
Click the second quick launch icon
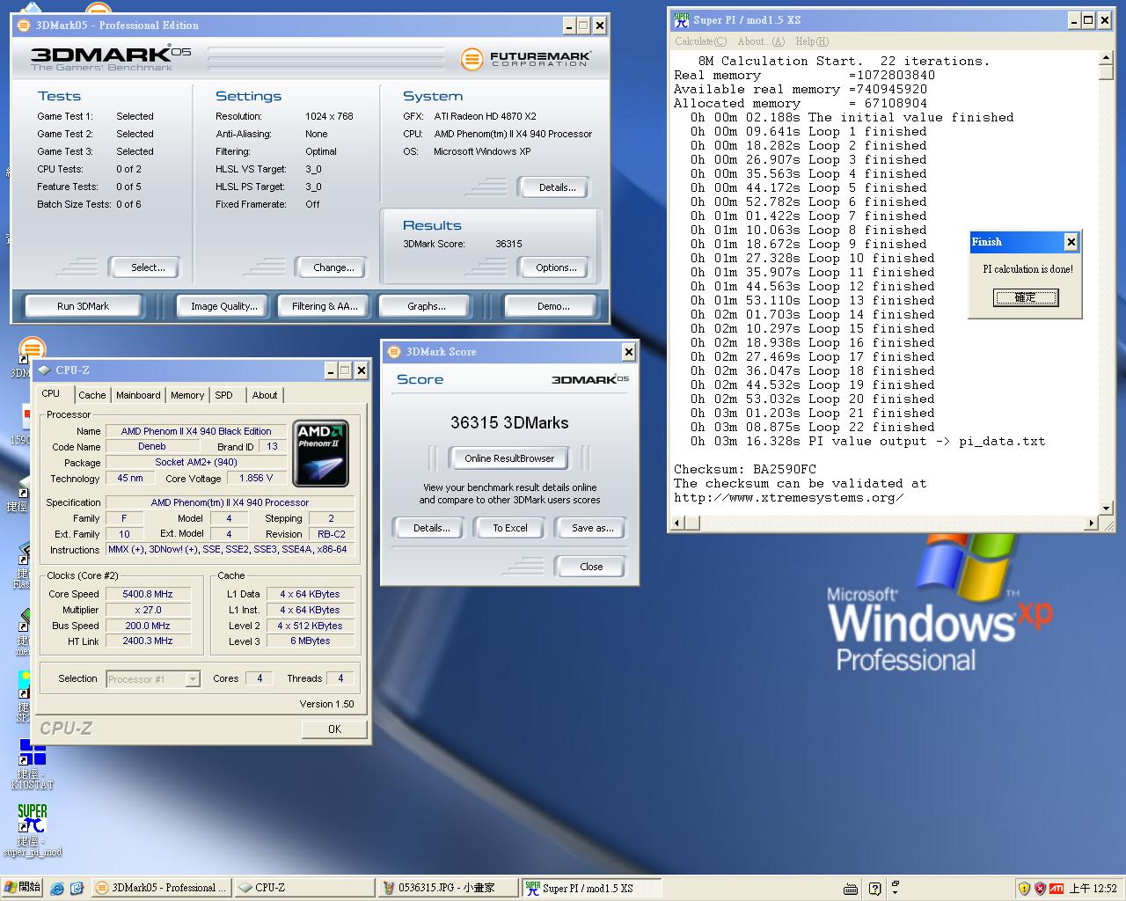point(77,889)
